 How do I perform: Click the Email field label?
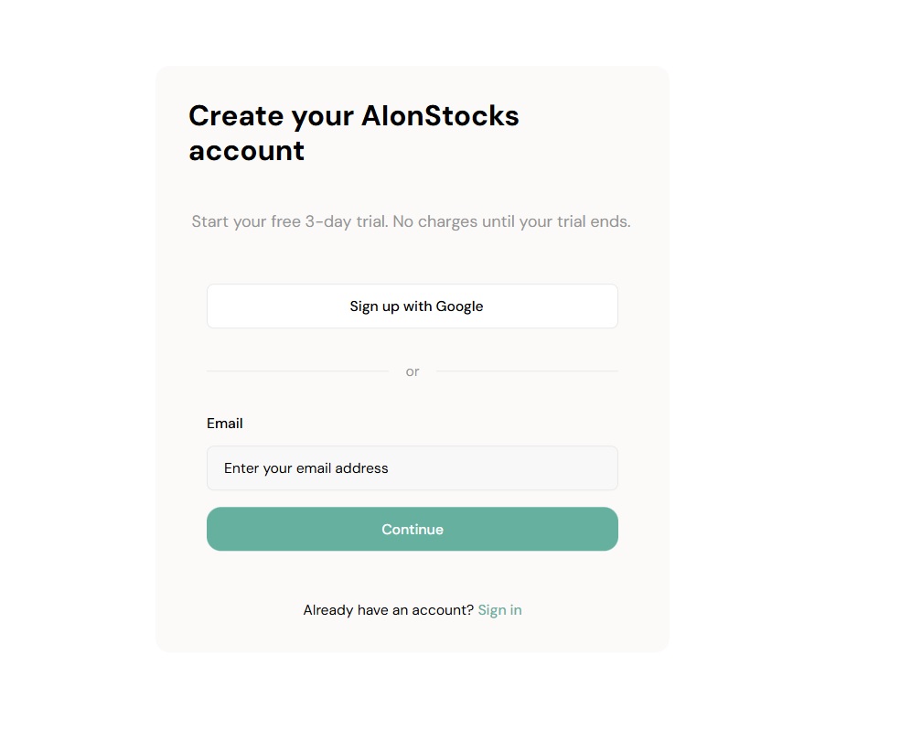(224, 423)
